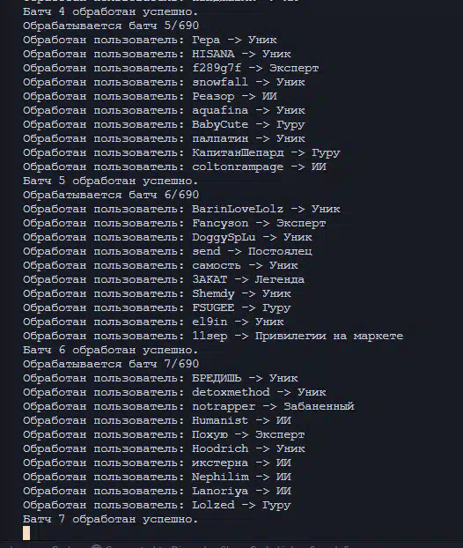
Task: Click 'Привилегии на маркете' status text
Action: (329, 336)
